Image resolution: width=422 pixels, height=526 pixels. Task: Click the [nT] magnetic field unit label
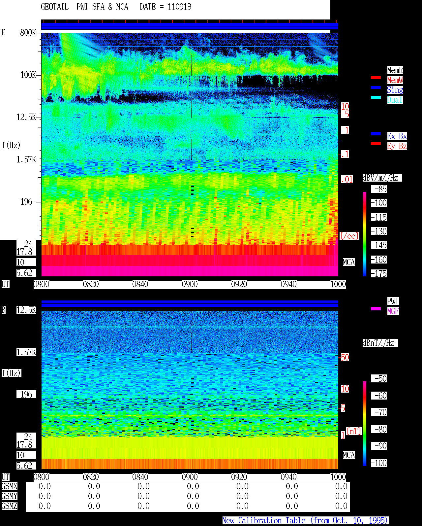tap(354, 431)
